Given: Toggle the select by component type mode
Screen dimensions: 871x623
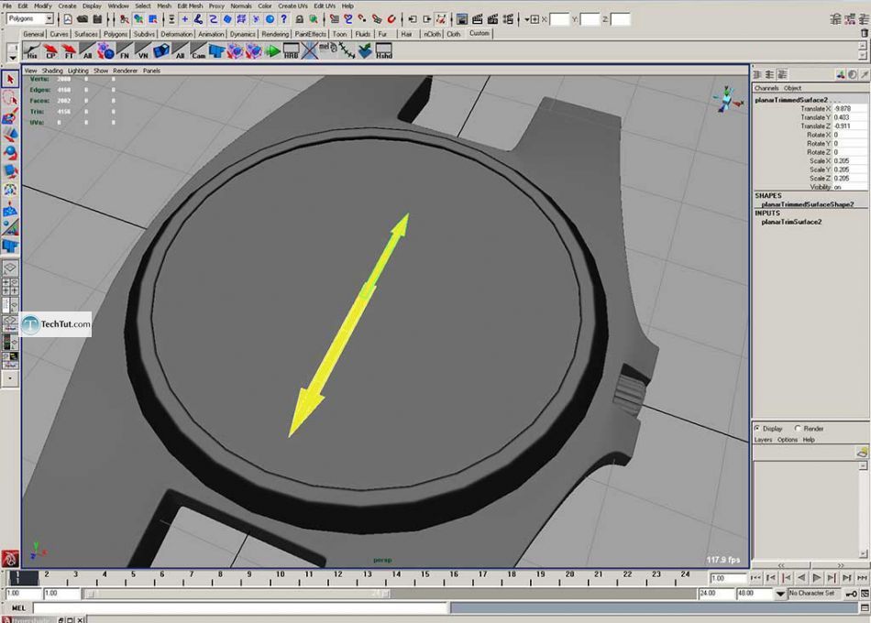Looking at the screenshot, I should (x=153, y=19).
